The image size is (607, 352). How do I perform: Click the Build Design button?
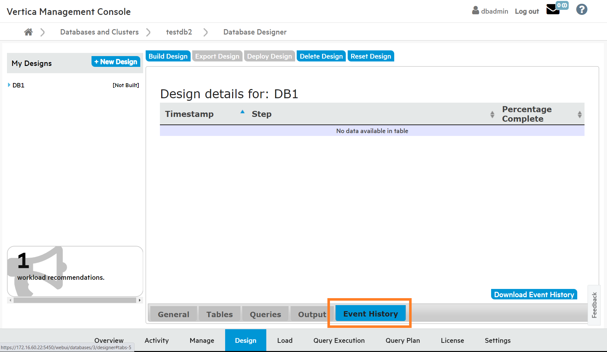tap(168, 56)
